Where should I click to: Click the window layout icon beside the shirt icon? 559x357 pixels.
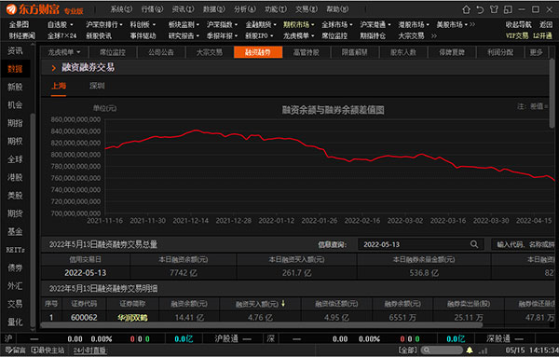tap(508, 9)
